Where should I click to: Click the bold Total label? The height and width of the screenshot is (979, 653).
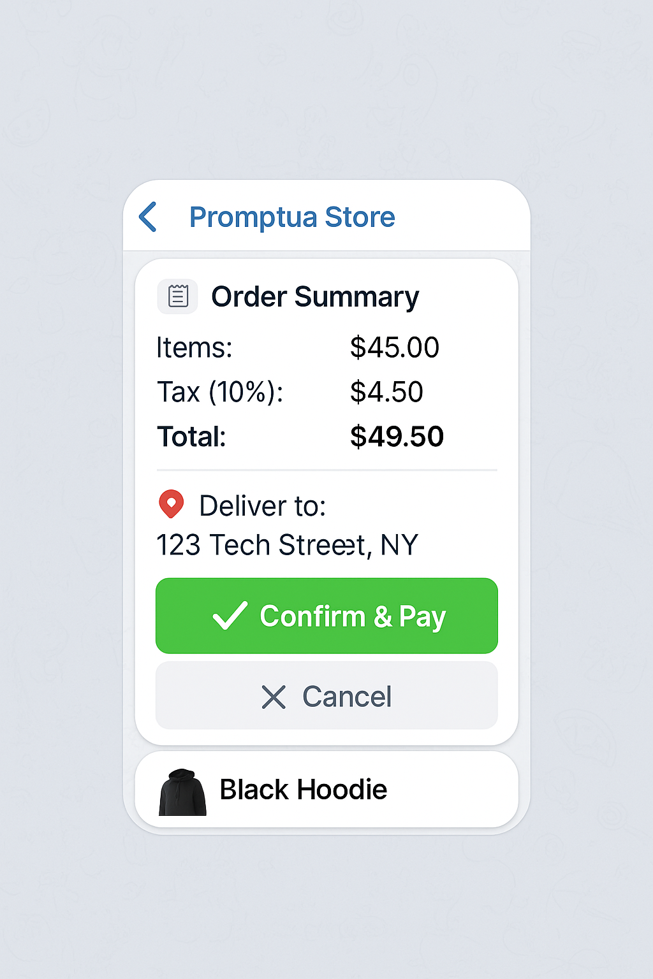tap(191, 437)
